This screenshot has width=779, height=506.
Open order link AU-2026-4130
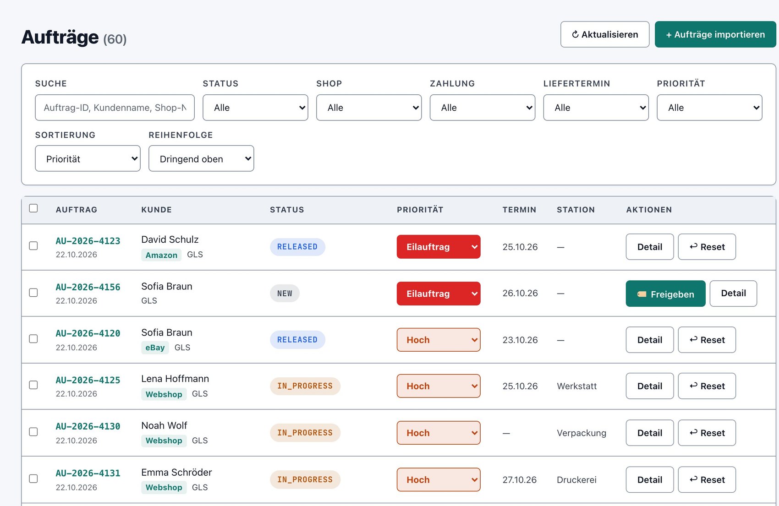[88, 426]
